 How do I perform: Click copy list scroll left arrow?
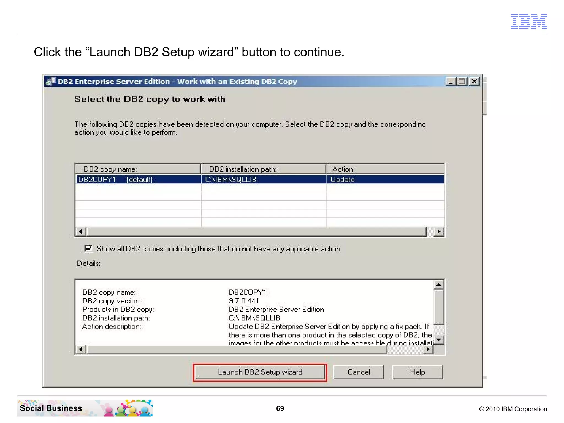80,232
